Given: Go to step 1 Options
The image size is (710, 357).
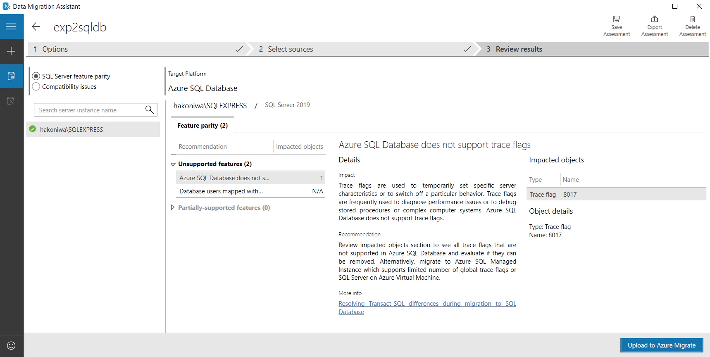Looking at the screenshot, I should click(137, 49).
